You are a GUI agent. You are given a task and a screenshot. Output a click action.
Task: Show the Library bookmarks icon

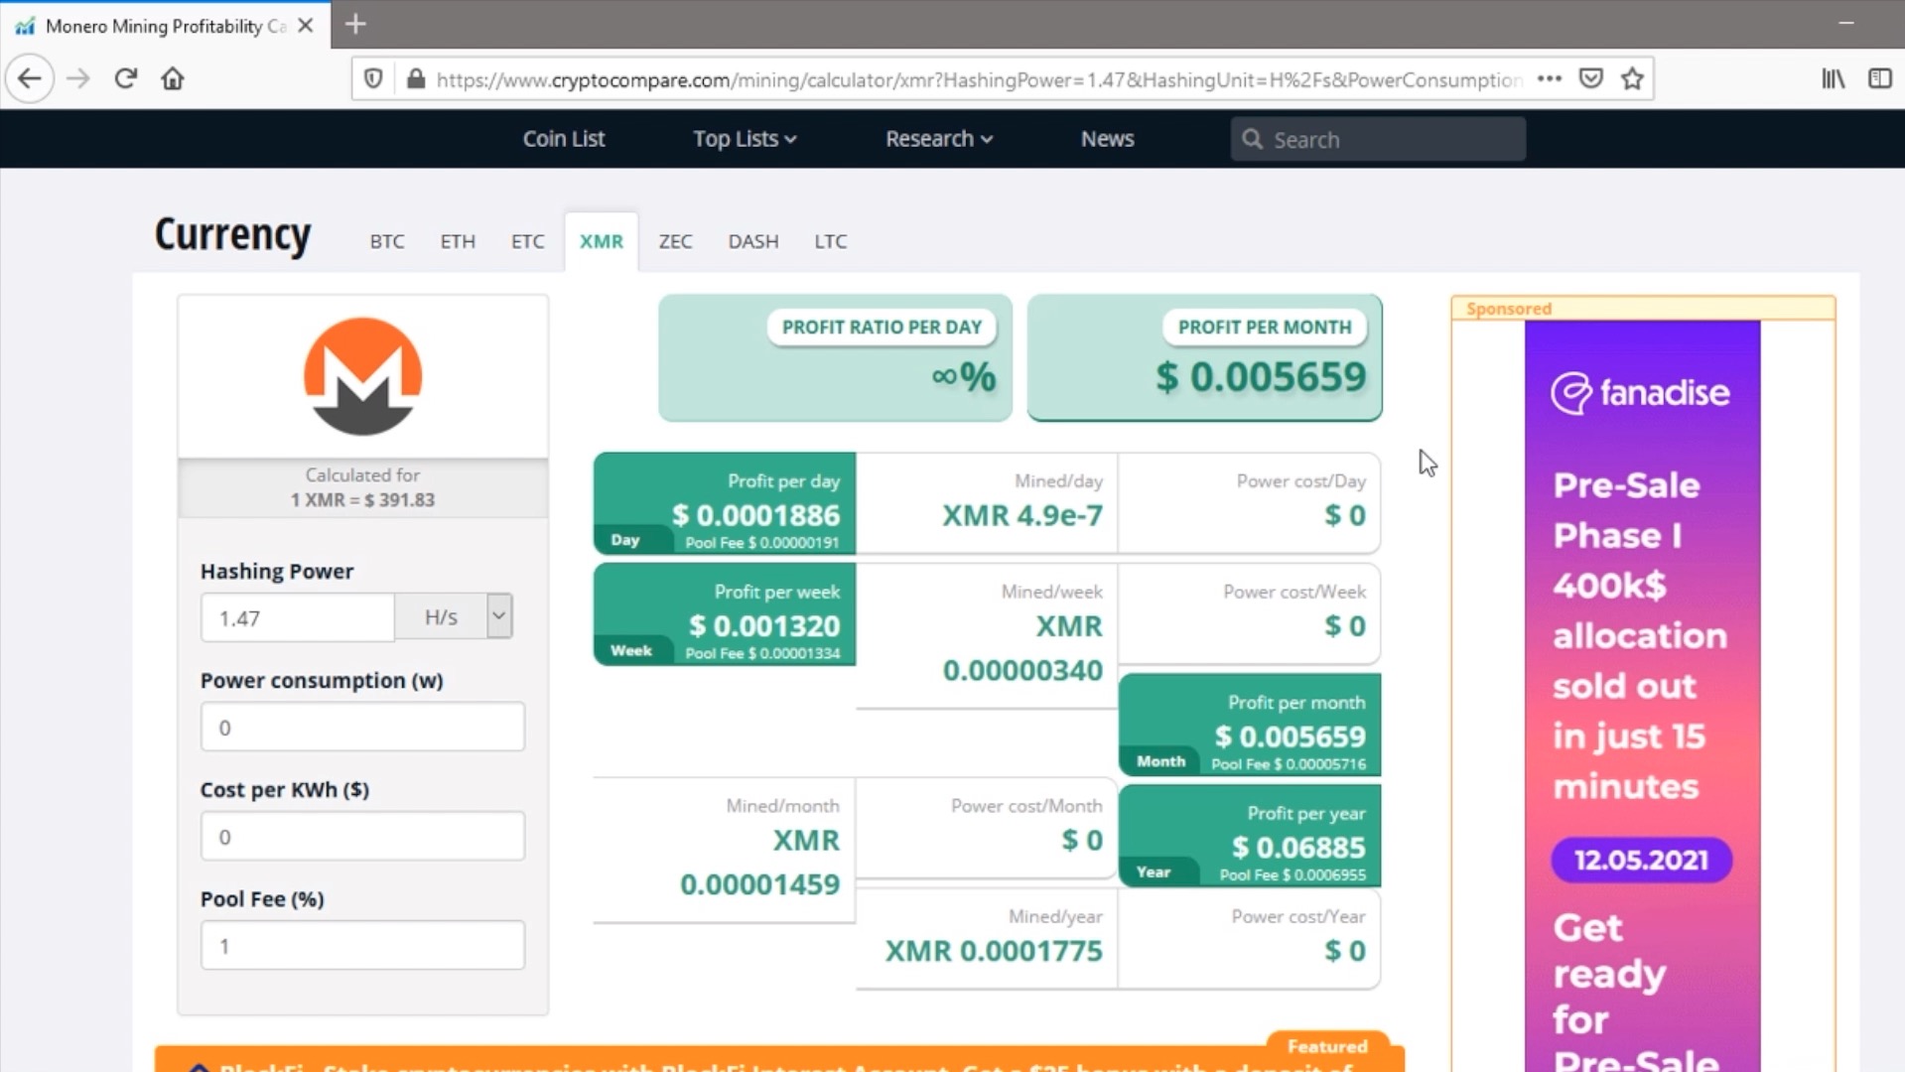click(1833, 78)
